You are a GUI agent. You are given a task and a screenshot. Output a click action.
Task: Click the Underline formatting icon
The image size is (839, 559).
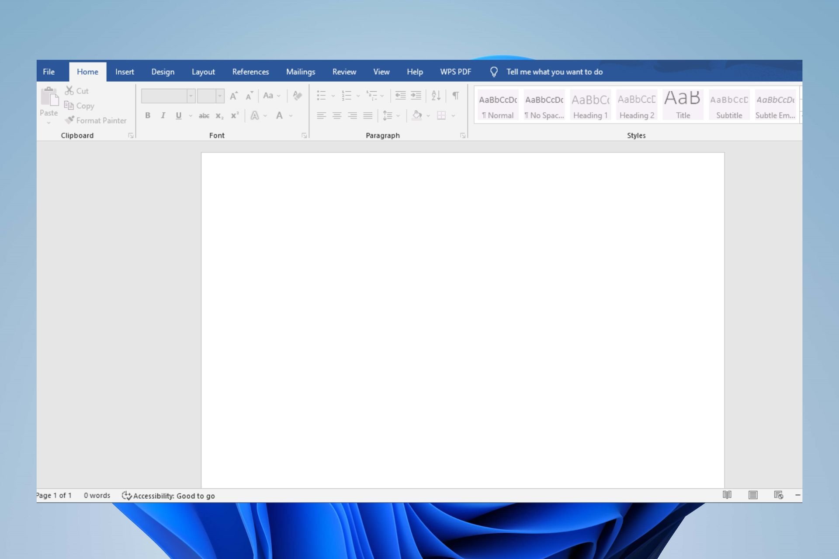[179, 115]
